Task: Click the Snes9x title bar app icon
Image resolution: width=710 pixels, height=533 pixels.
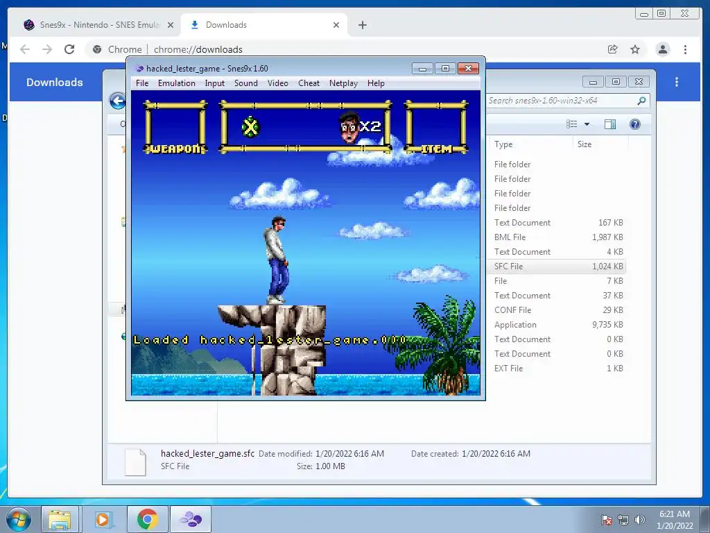Action: (x=139, y=69)
